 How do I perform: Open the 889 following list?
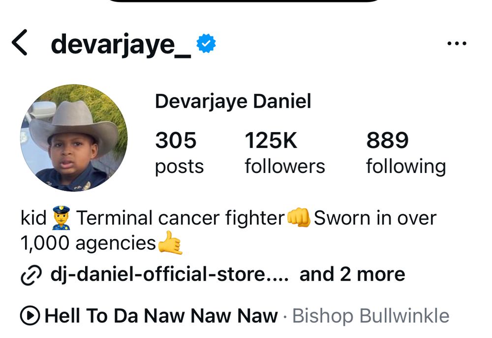click(406, 153)
